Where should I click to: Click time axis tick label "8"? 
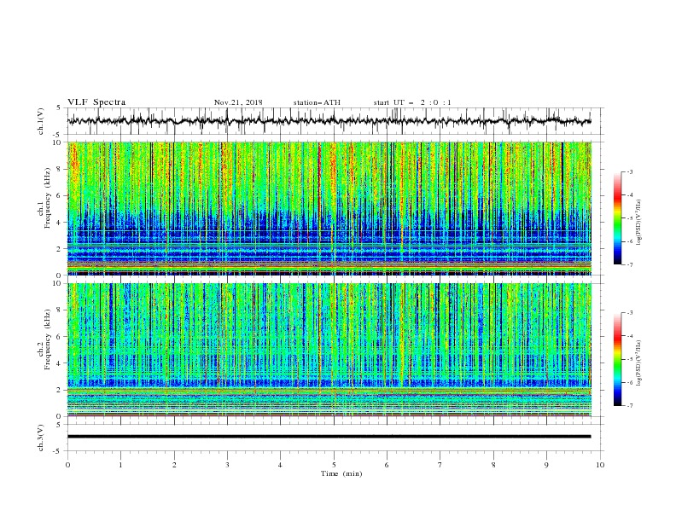(493, 465)
